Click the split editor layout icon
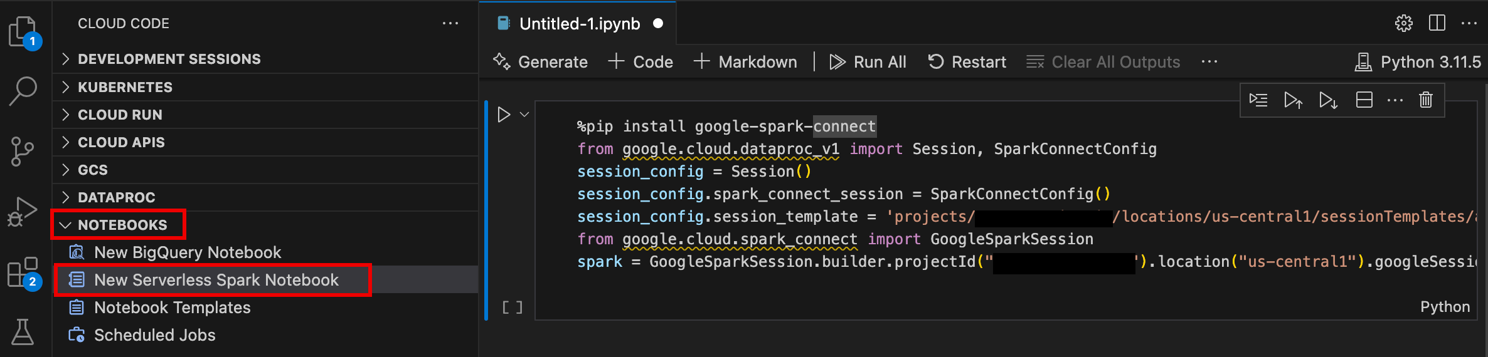 tap(1437, 23)
